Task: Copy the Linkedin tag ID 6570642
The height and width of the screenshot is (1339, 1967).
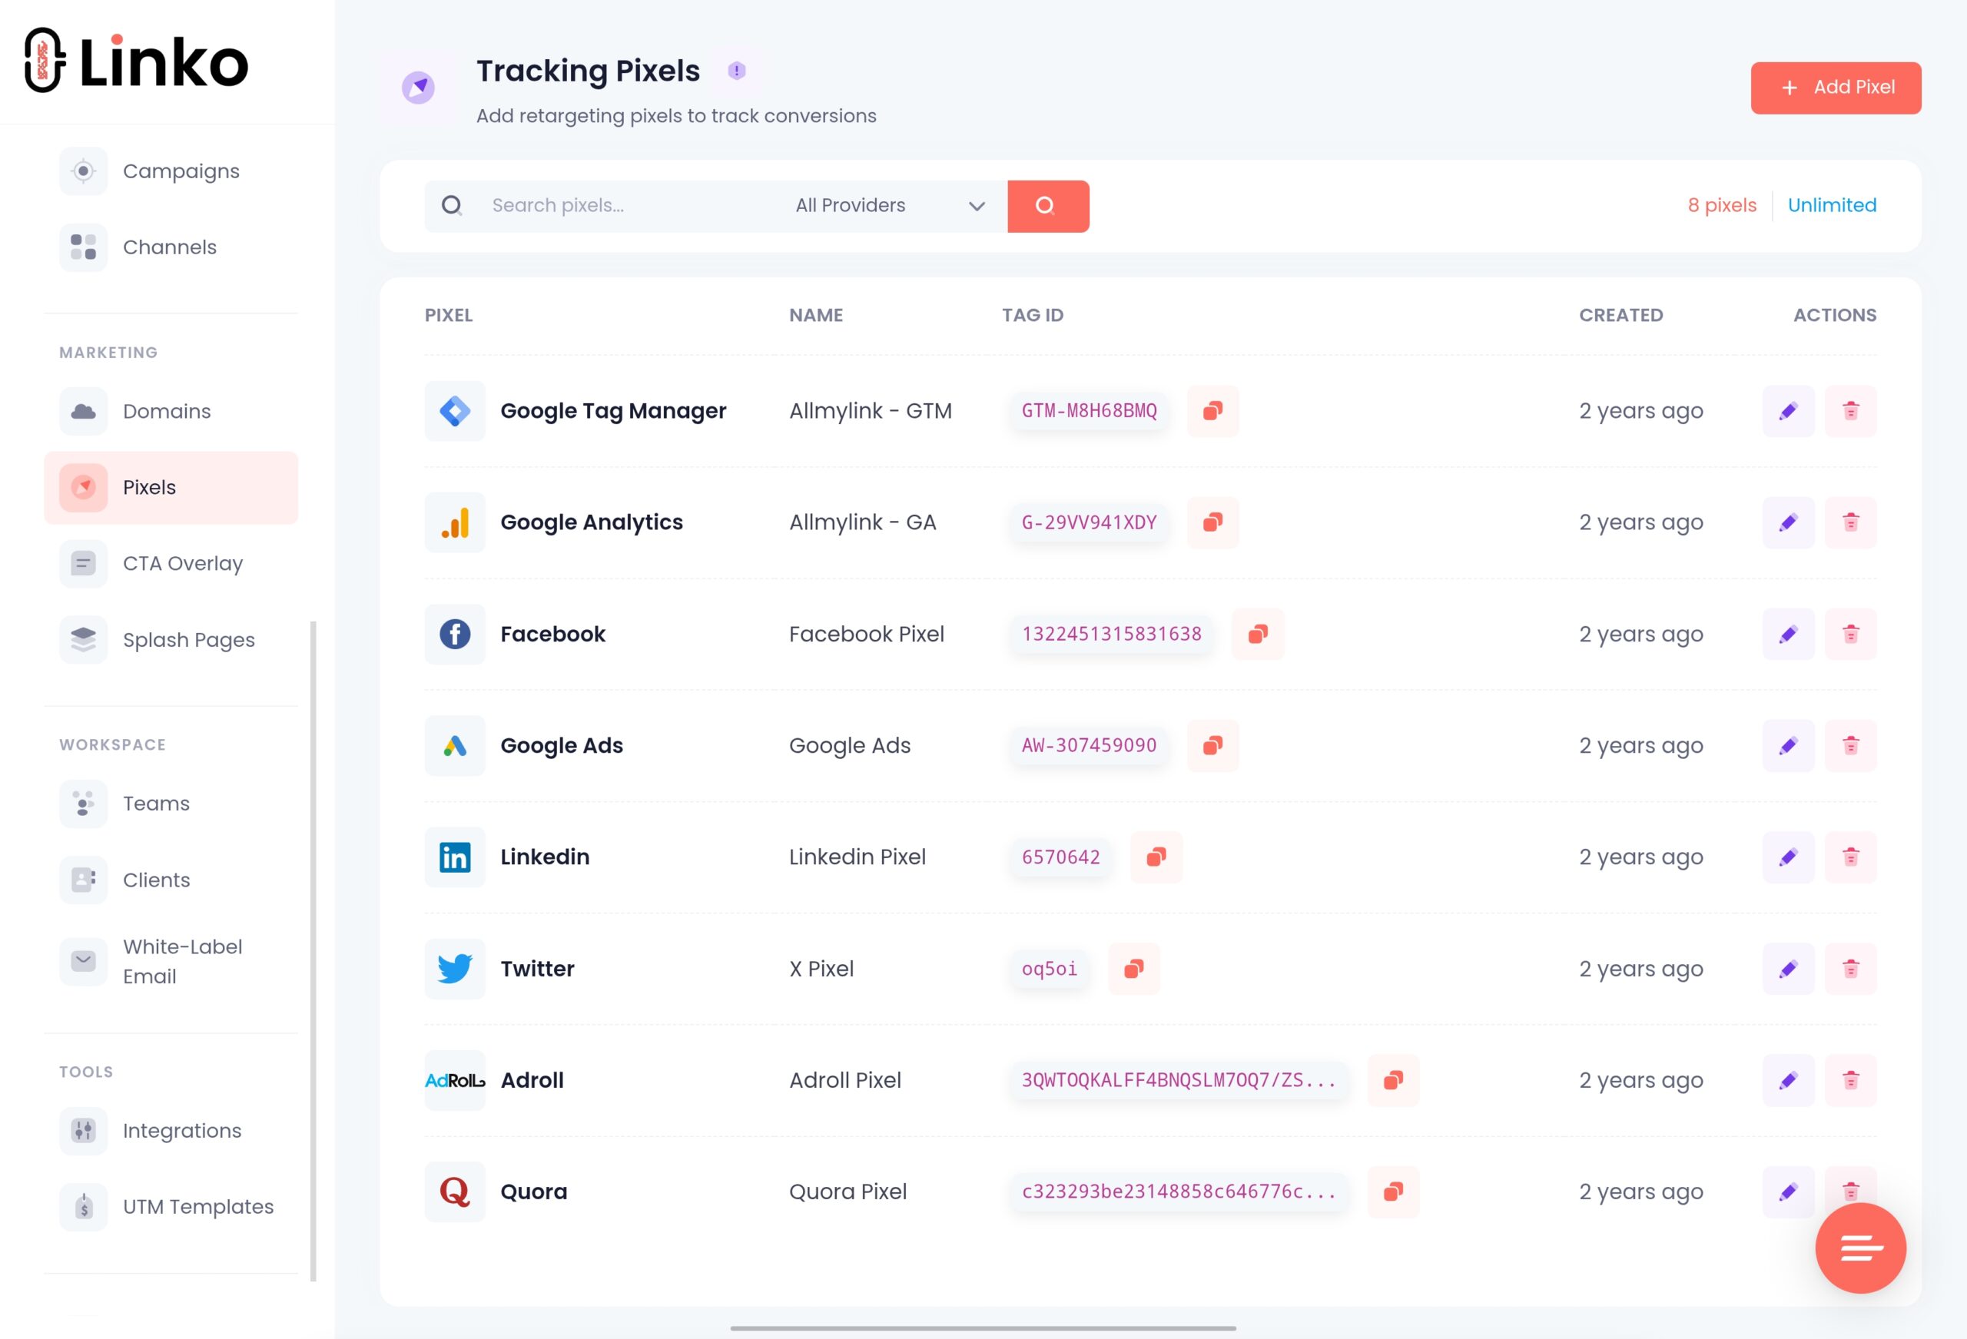Action: click(1156, 857)
